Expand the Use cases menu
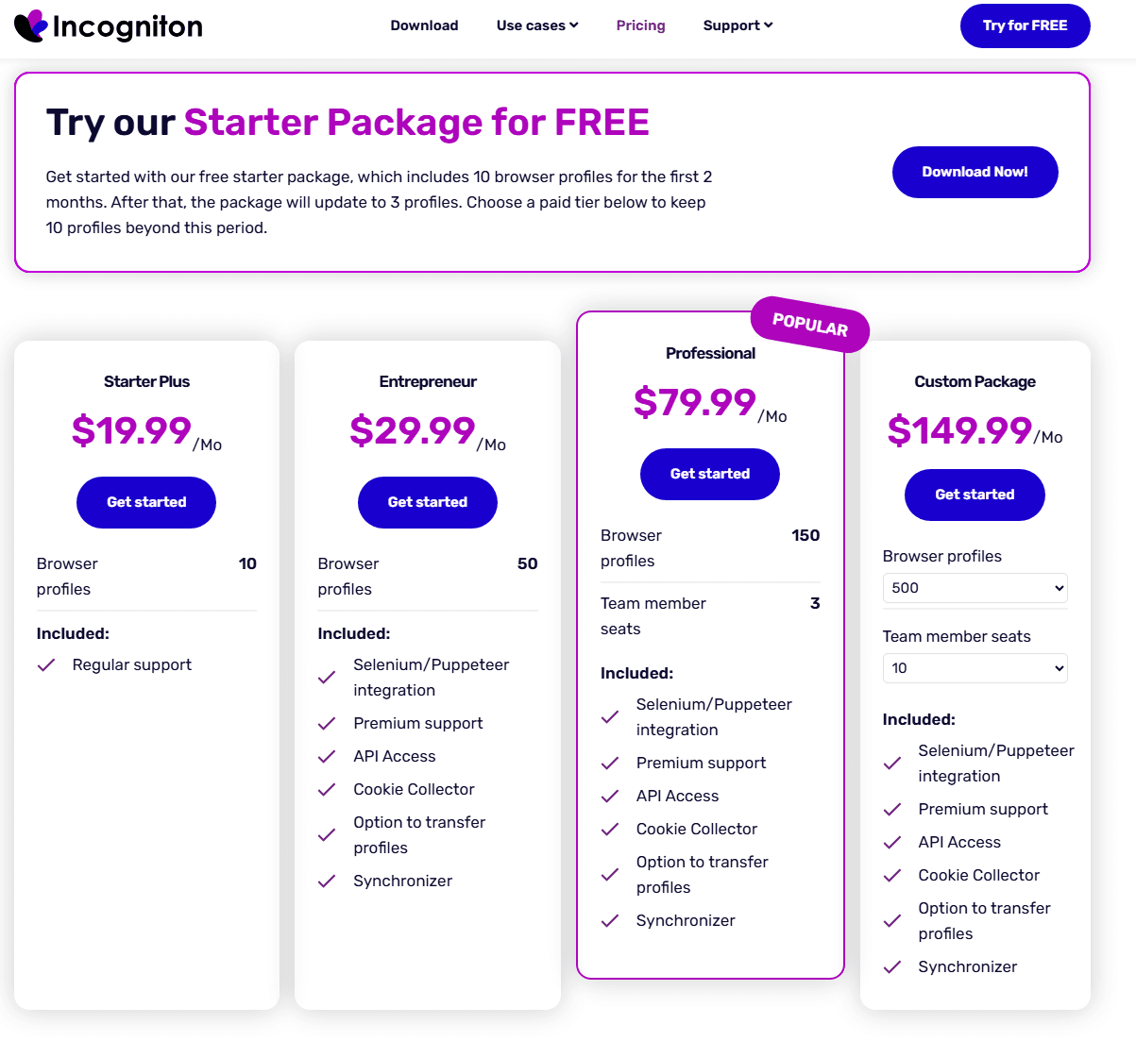This screenshot has height=1041, width=1136. point(537,25)
